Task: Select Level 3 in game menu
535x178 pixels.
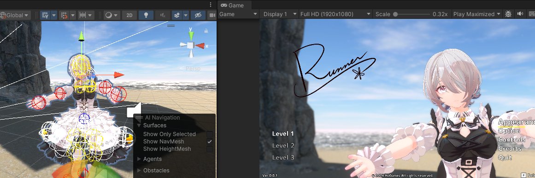Action: 283,158
